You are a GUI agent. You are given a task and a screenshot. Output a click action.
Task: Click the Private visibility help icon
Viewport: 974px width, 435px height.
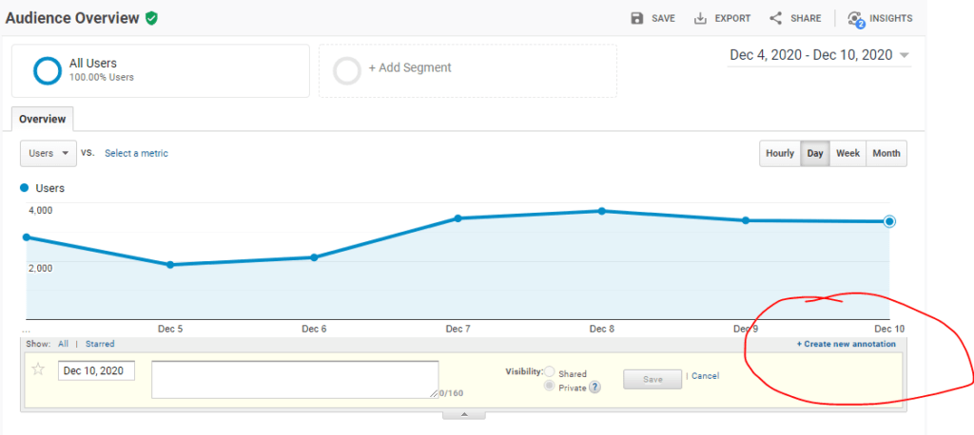click(x=594, y=388)
